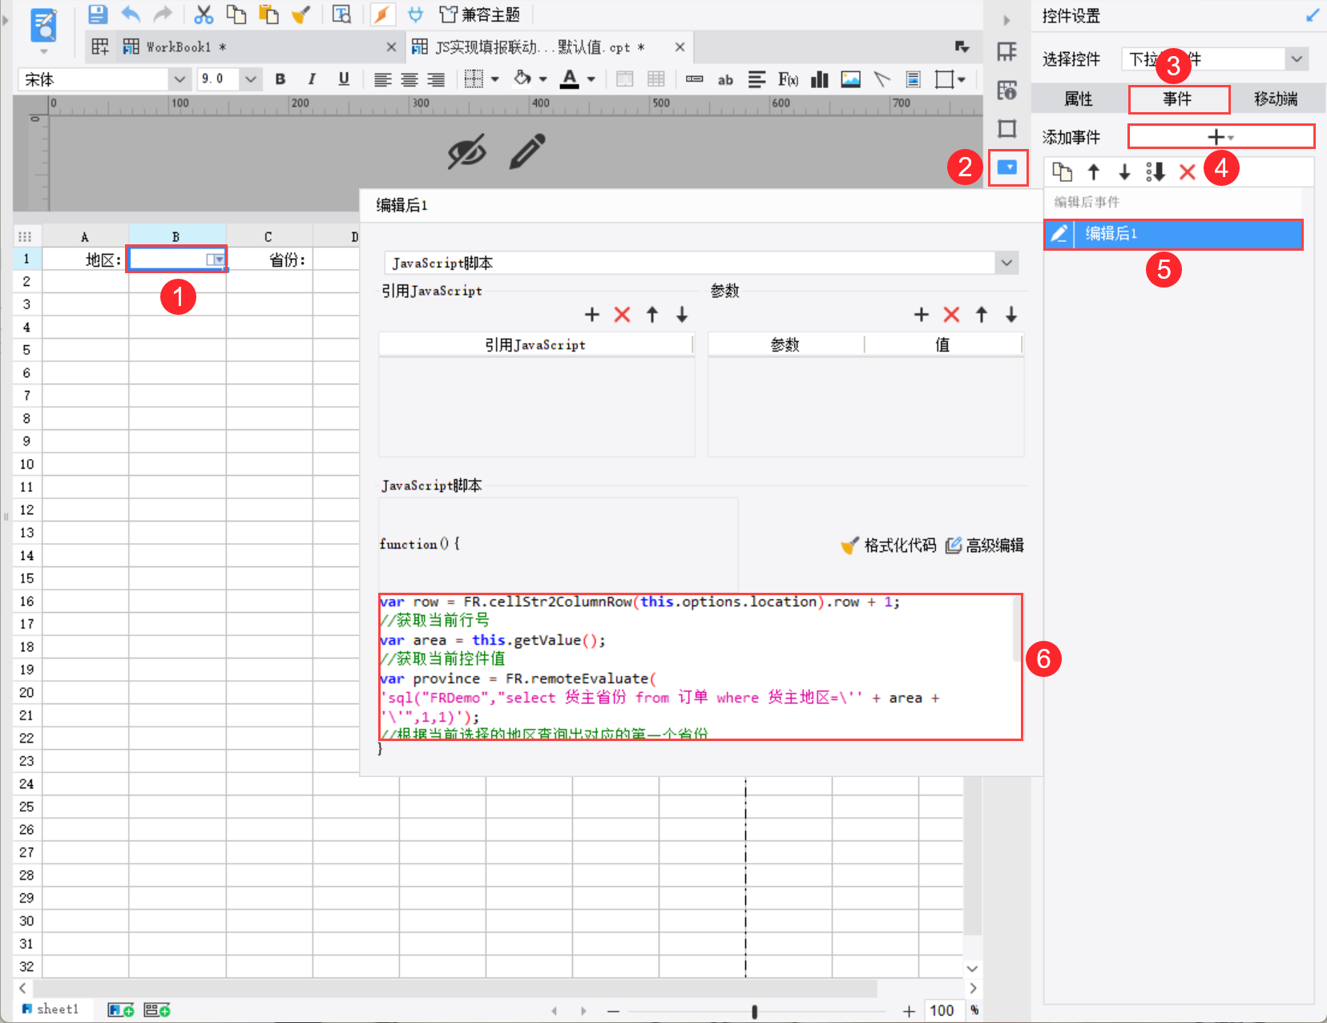The width and height of the screenshot is (1327, 1023).
Task: Click the zoom percentage field showing 100
Action: [x=942, y=1011]
